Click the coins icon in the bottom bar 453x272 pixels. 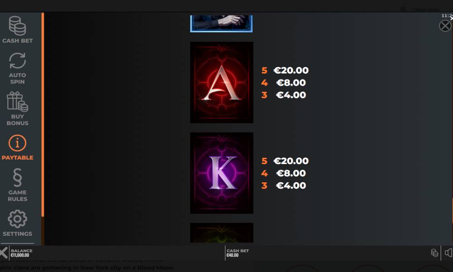pos(434,253)
